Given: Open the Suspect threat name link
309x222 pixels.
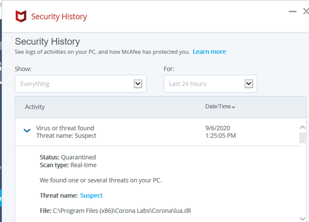Looking at the screenshot, I should point(91,195).
